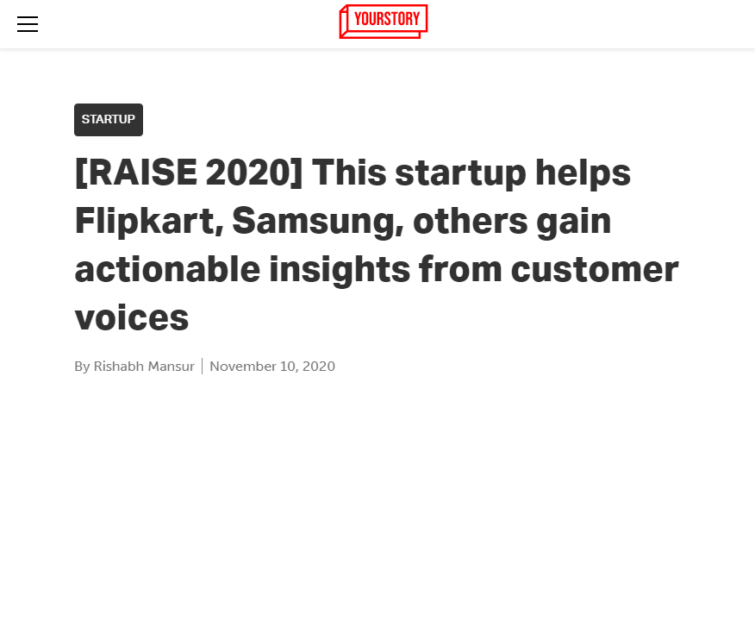Click the dark STARTUP label button

[x=108, y=120]
